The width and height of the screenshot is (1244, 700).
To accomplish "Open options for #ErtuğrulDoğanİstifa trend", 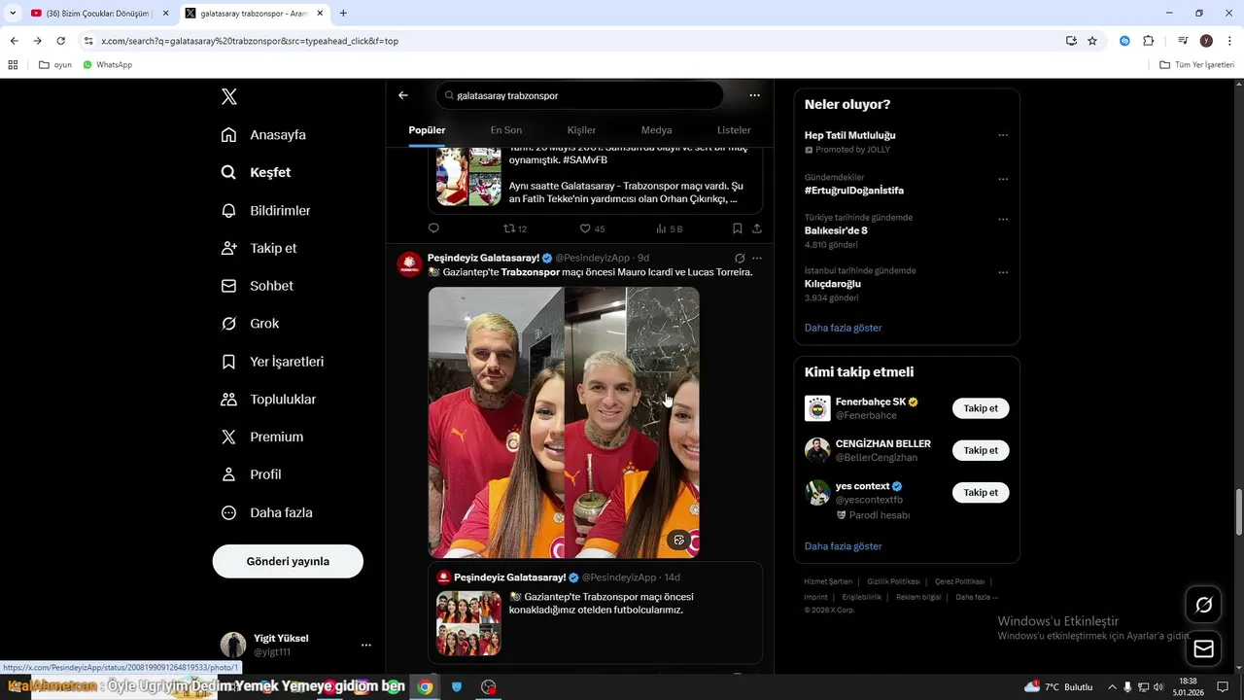I will coord(1003,179).
